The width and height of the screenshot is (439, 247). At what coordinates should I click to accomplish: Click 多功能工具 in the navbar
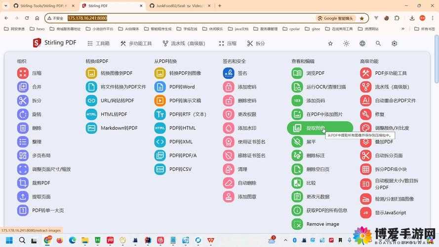pos(136,43)
